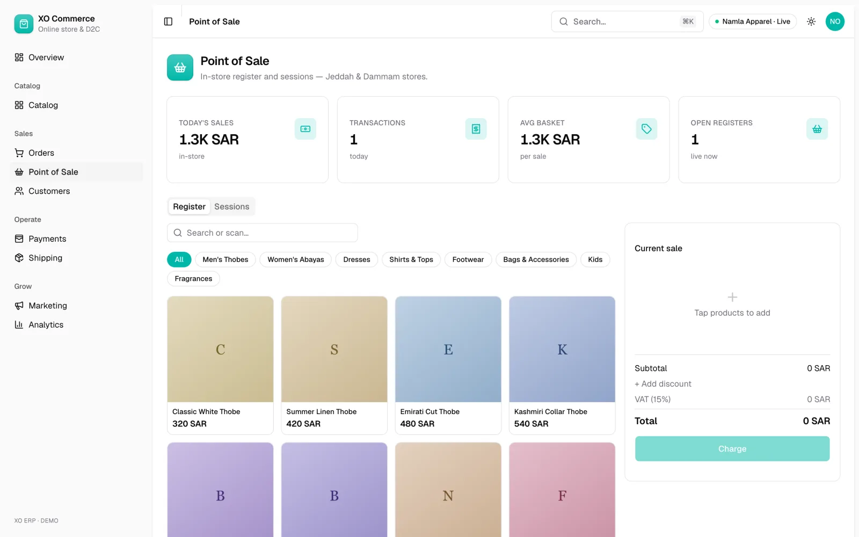Click the plus icon in Current sale
This screenshot has width=859, height=537.
[x=732, y=297]
